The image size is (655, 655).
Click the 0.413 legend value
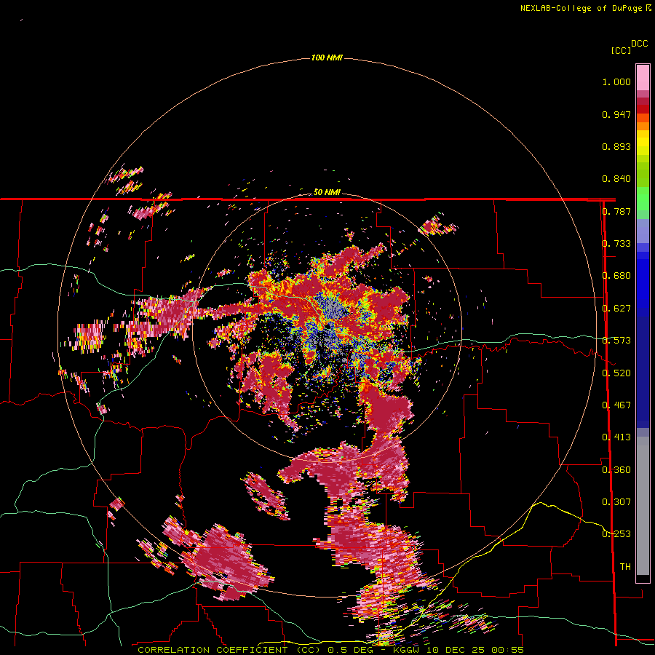coord(616,437)
